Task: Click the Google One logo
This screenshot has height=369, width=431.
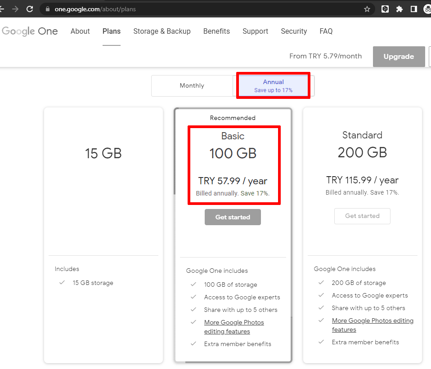Action: pos(30,31)
